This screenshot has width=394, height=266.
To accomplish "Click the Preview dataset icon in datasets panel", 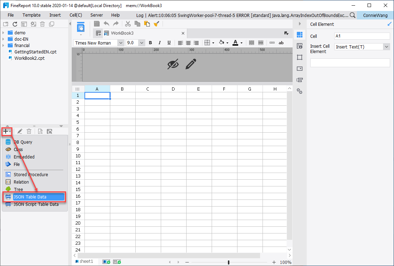I will coord(40,131).
